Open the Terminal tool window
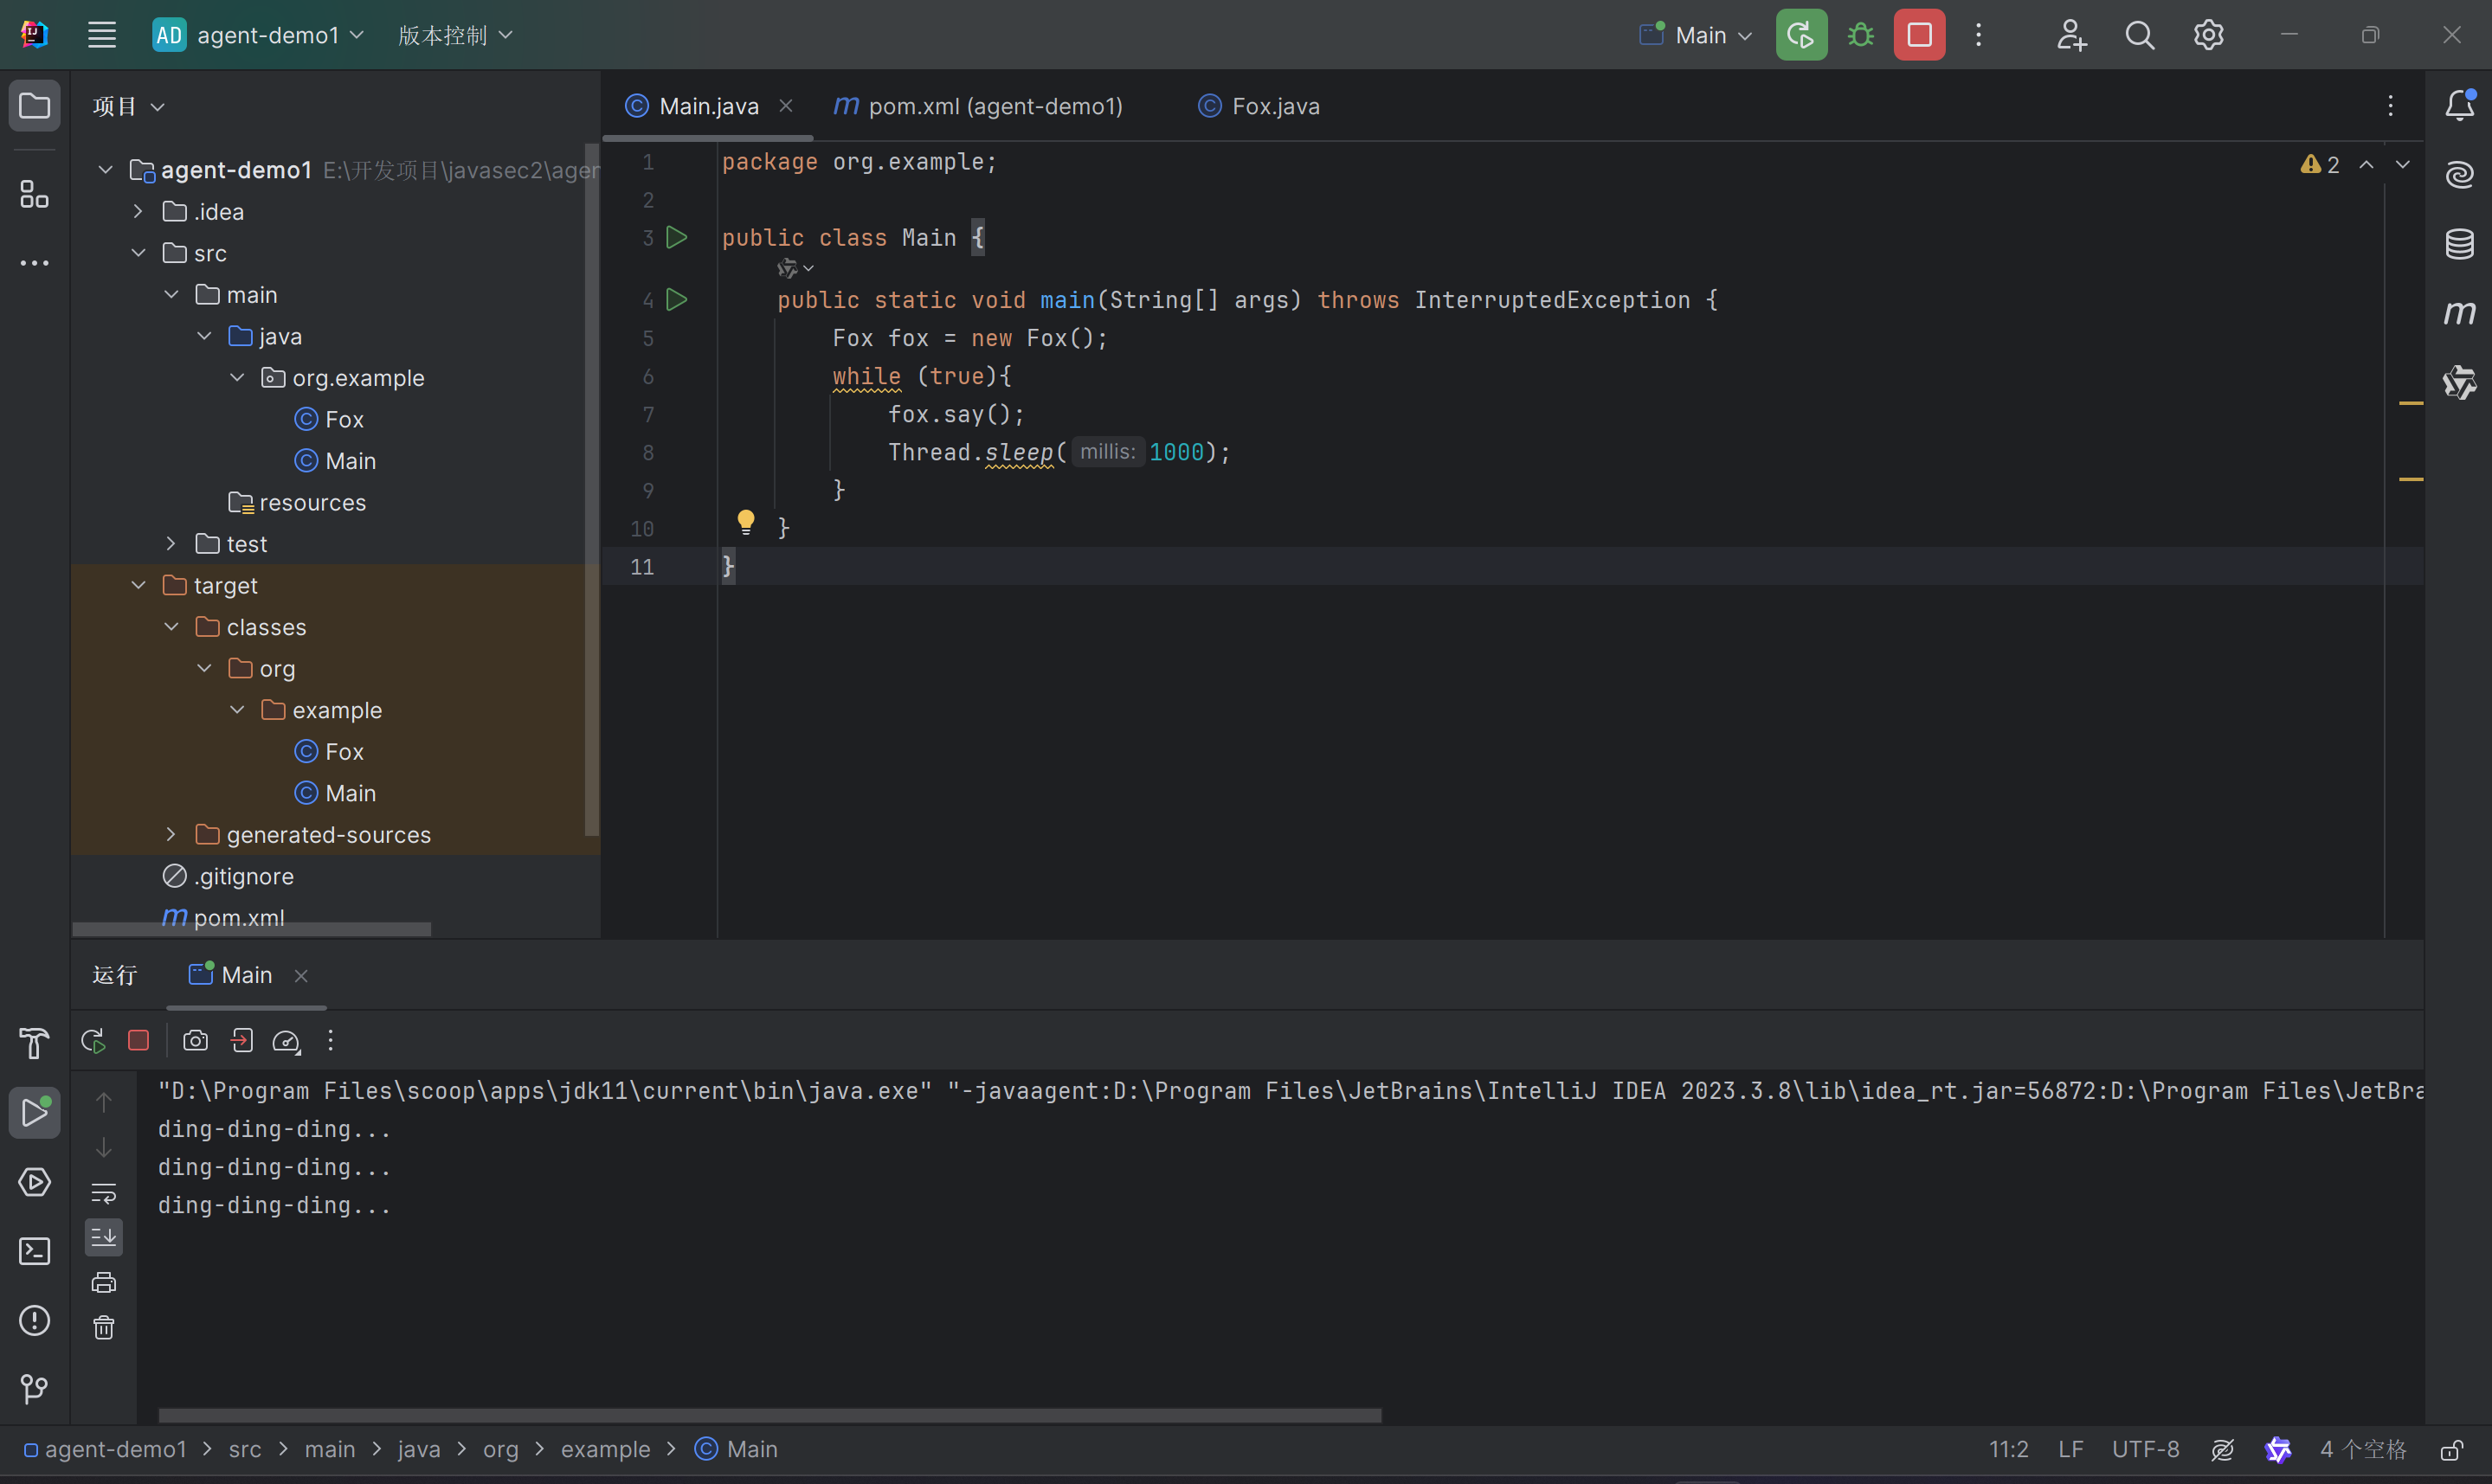This screenshot has height=1484, width=2492. (x=34, y=1251)
